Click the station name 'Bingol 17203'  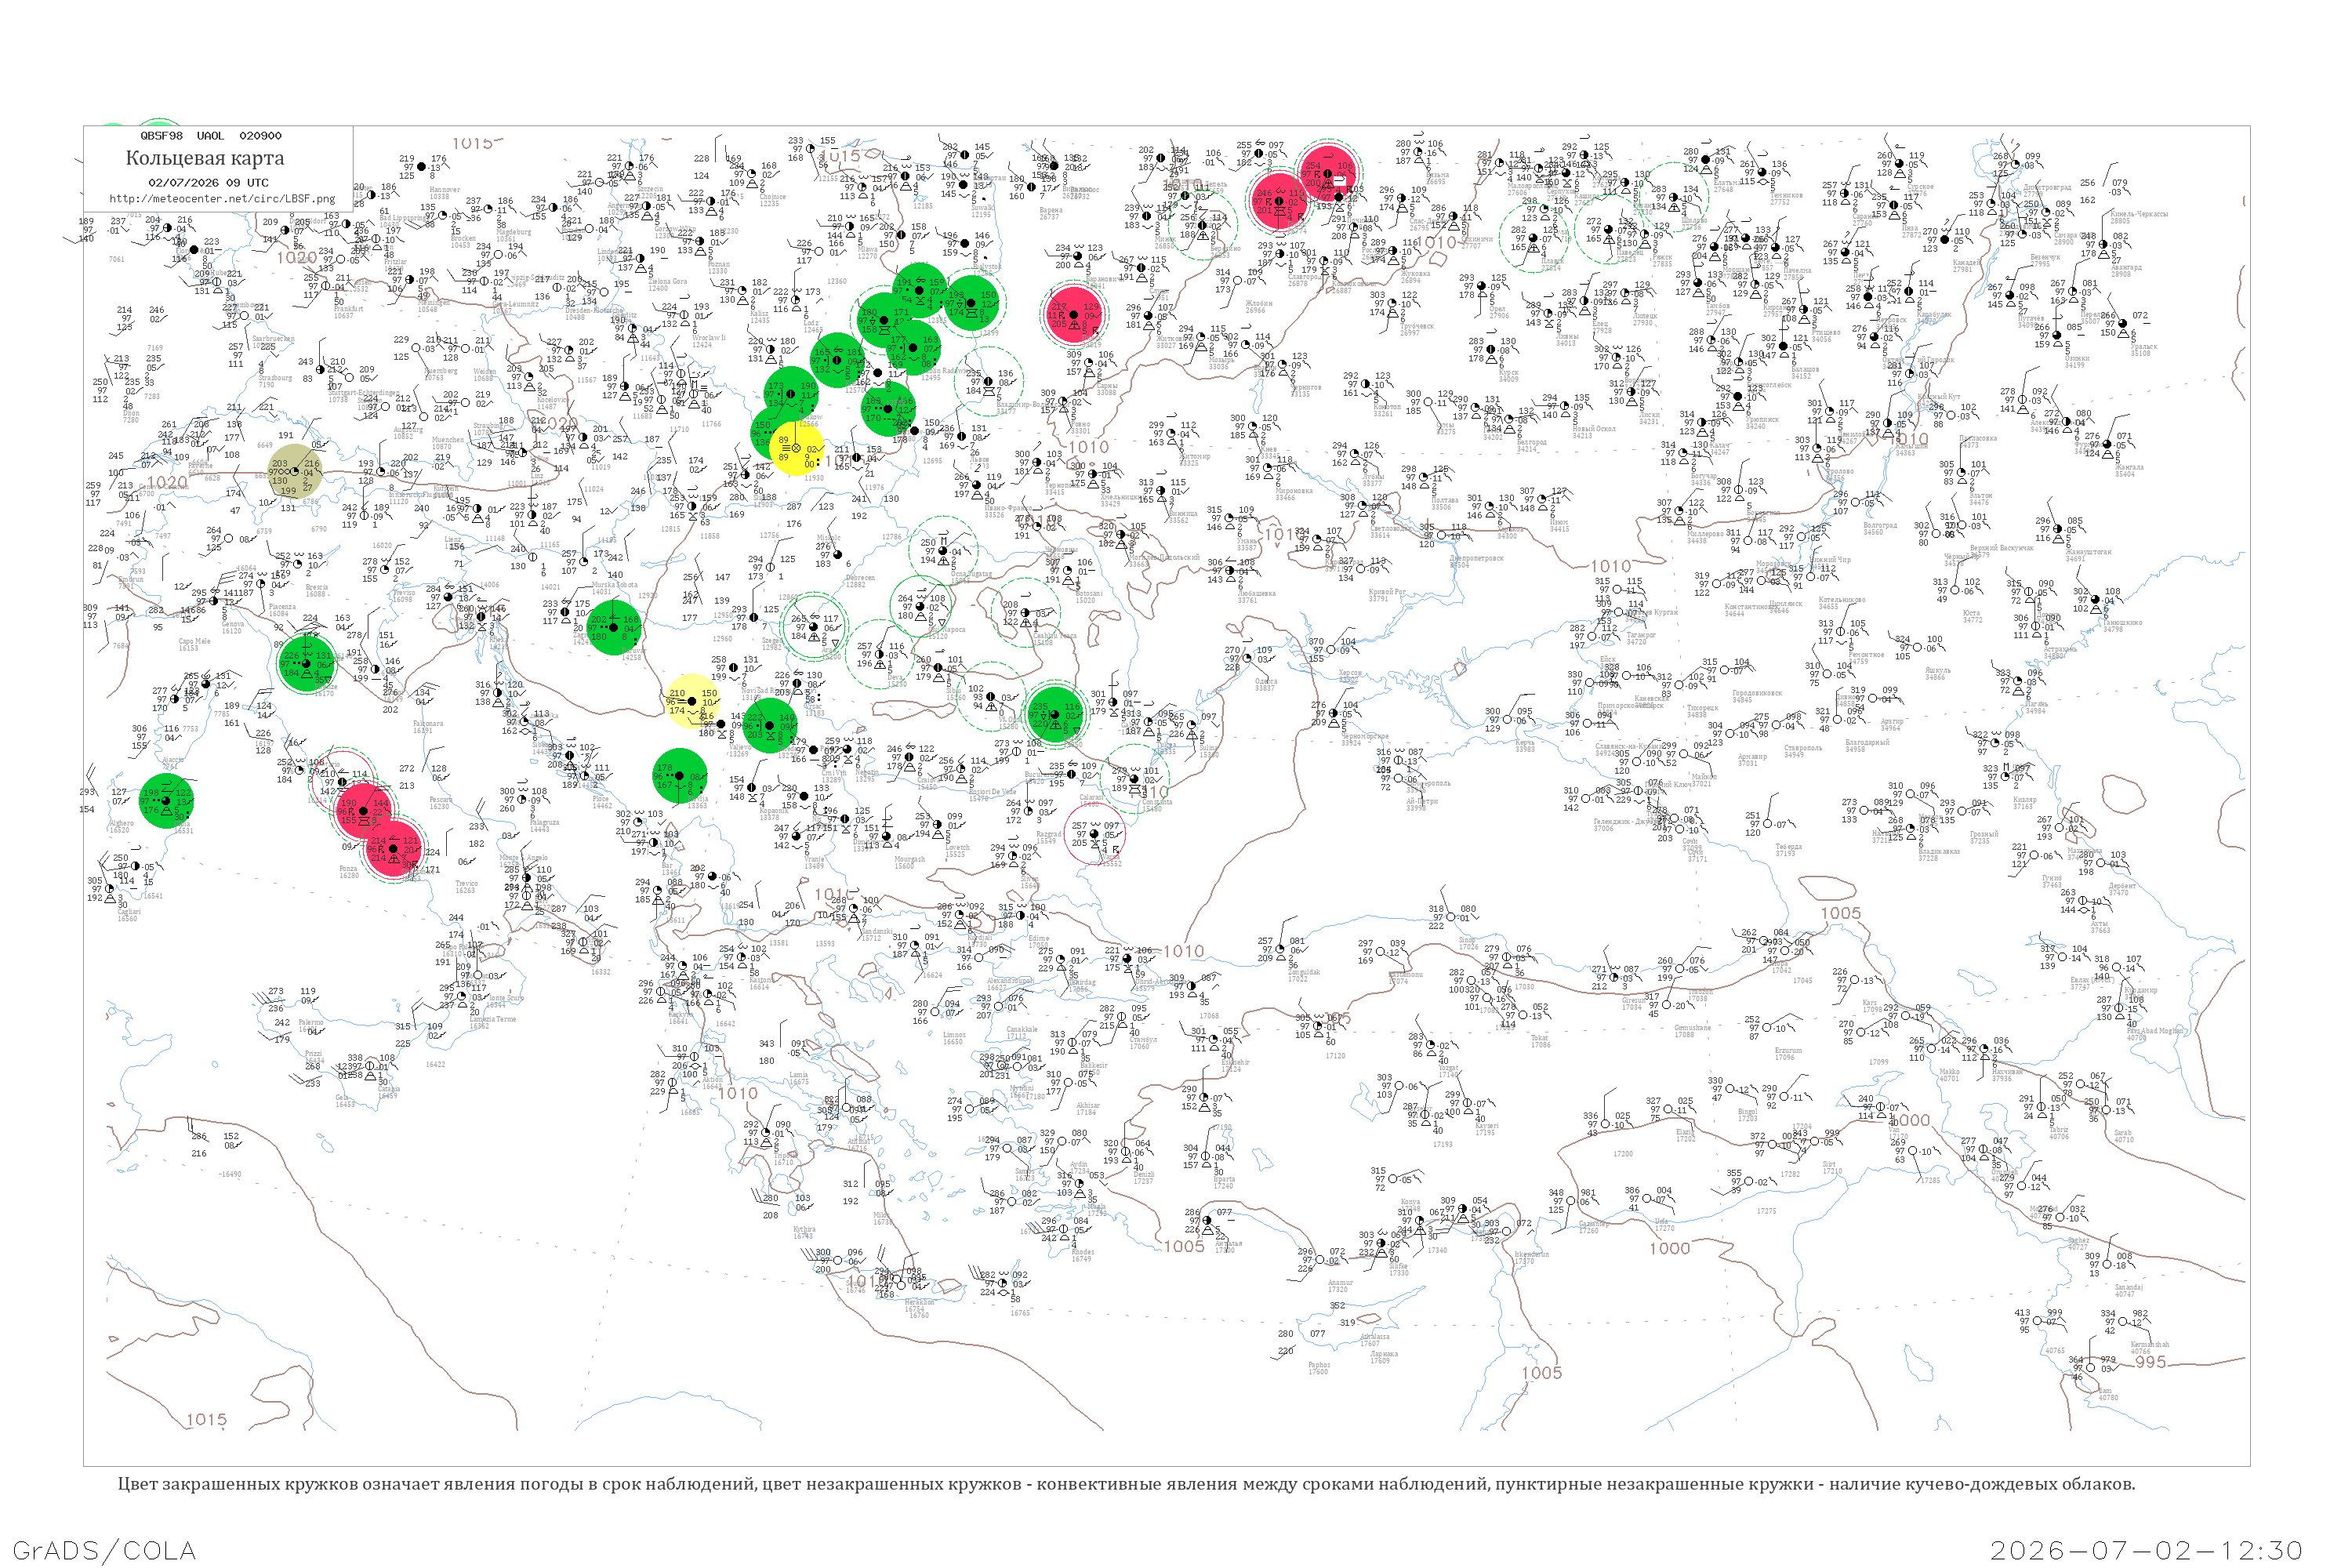click(x=1747, y=1115)
